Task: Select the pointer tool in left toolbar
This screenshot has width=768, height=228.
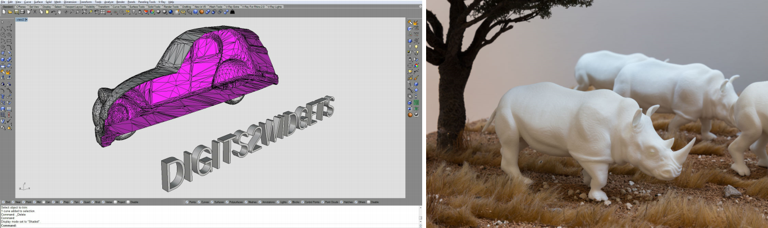Action: (x=2, y=22)
